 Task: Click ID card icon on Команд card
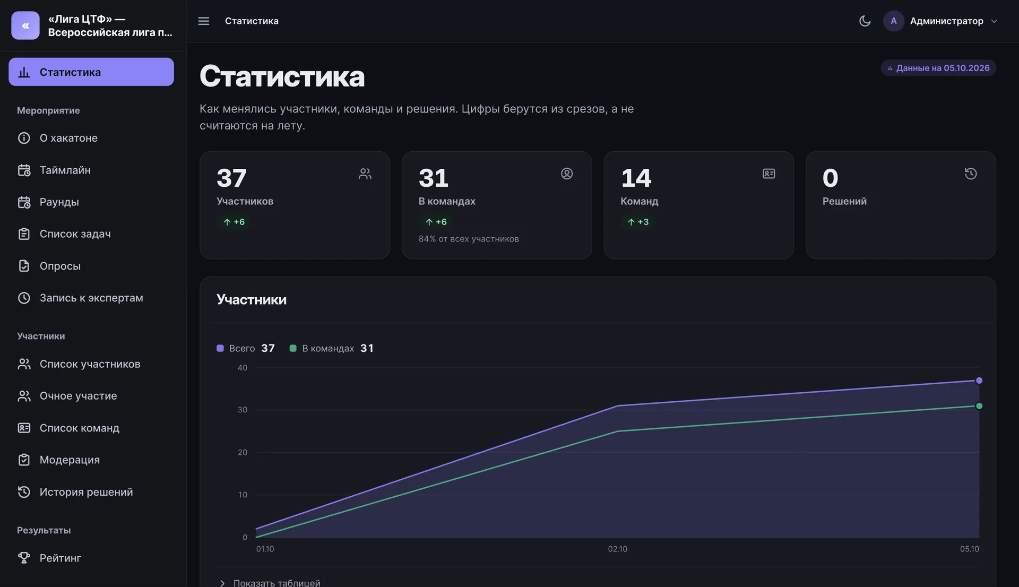coord(768,174)
